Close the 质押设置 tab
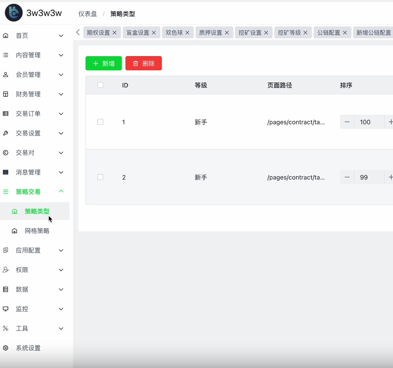 (x=227, y=32)
